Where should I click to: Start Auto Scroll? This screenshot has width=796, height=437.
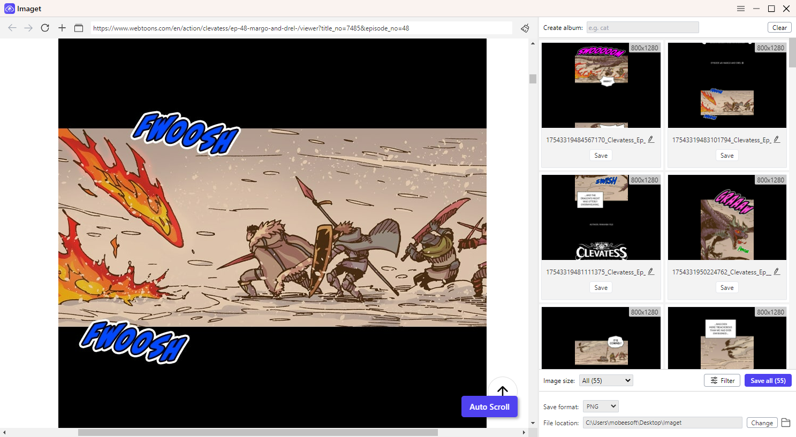489,407
